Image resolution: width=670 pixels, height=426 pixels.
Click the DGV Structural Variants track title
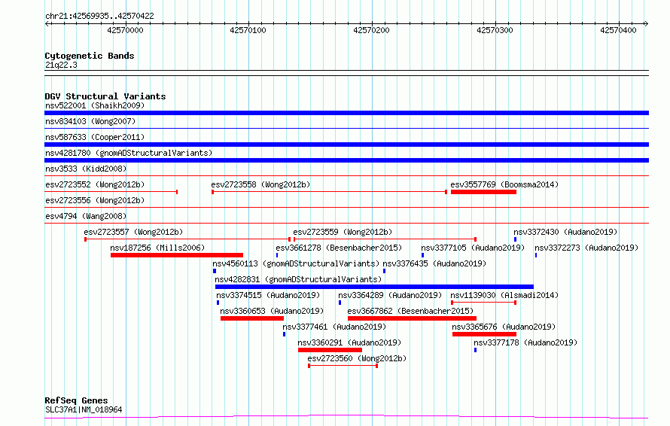point(105,96)
